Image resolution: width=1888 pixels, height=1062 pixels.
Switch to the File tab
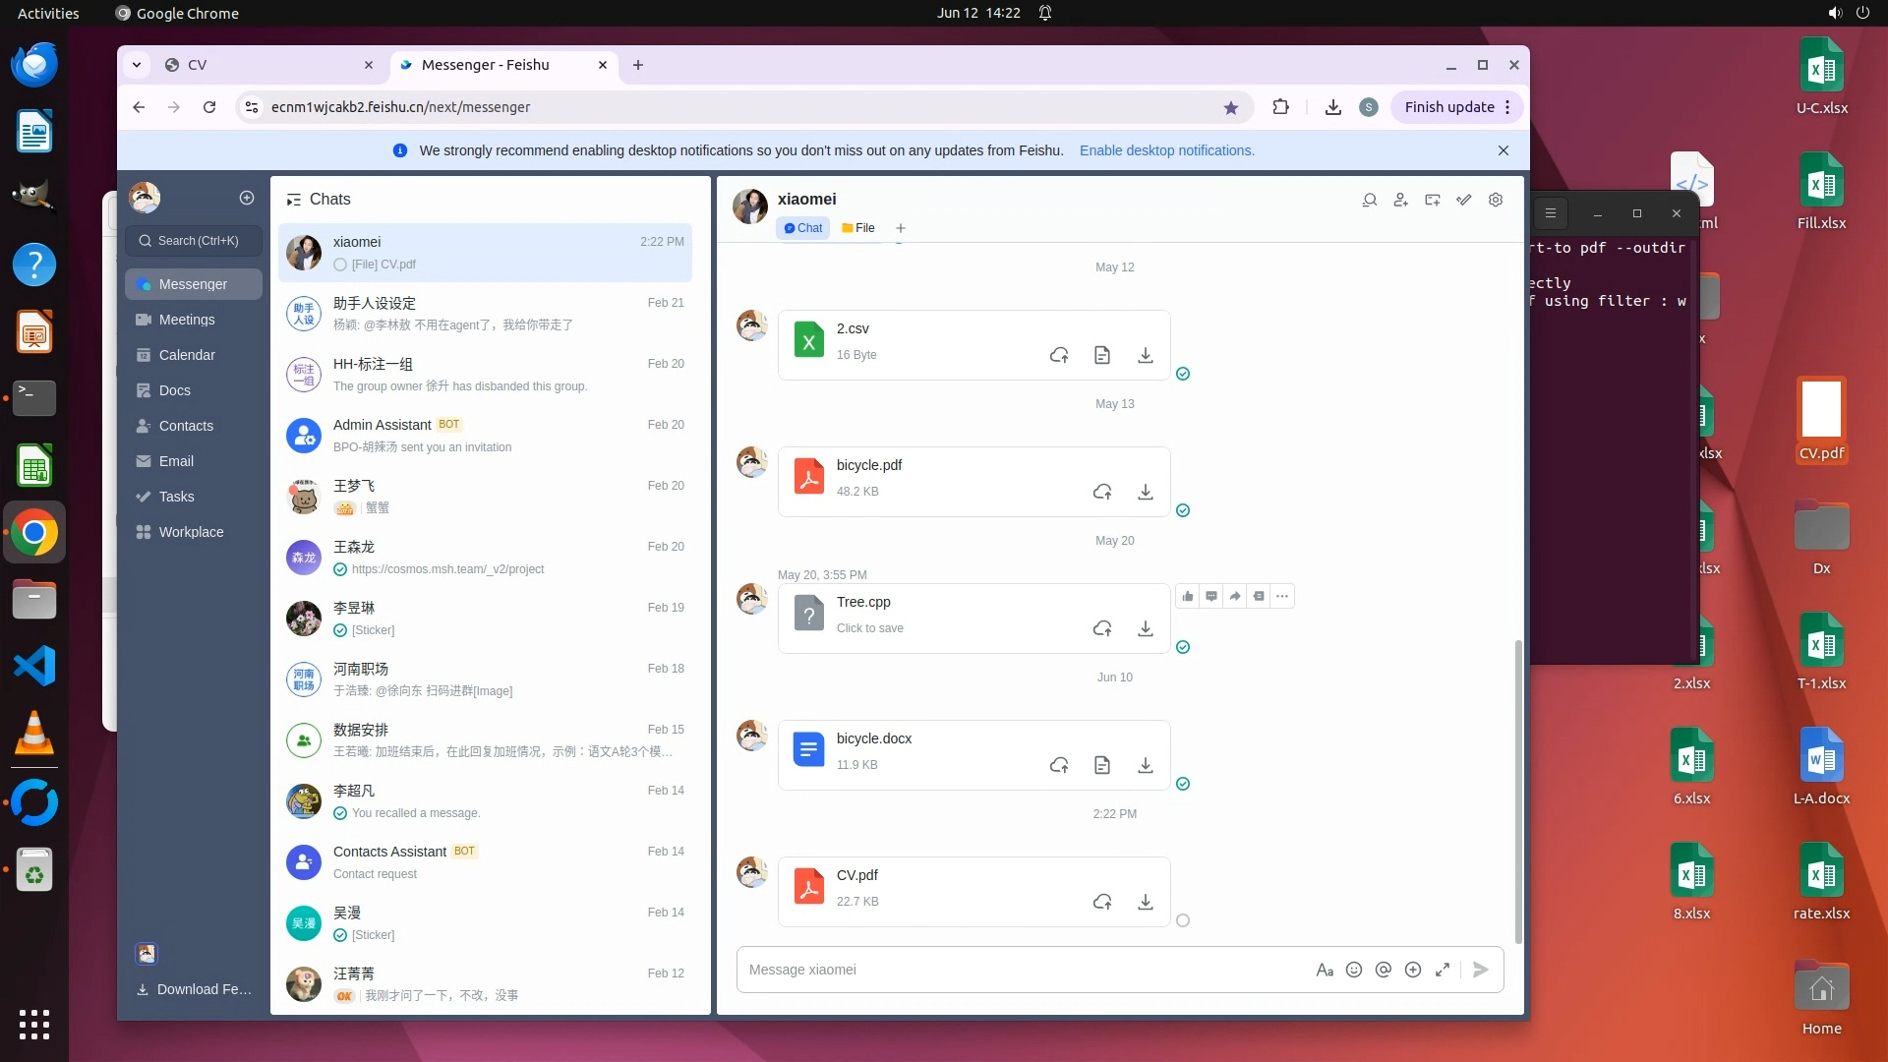tap(858, 228)
